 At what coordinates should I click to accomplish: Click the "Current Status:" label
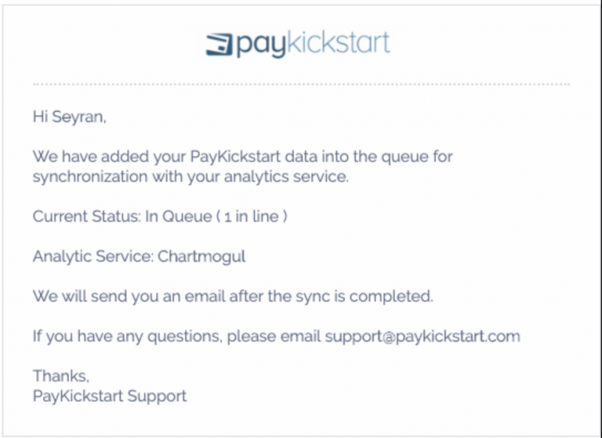86,217
